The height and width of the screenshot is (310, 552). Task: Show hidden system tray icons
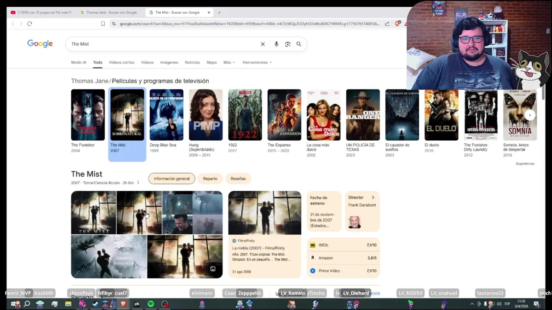(472, 304)
